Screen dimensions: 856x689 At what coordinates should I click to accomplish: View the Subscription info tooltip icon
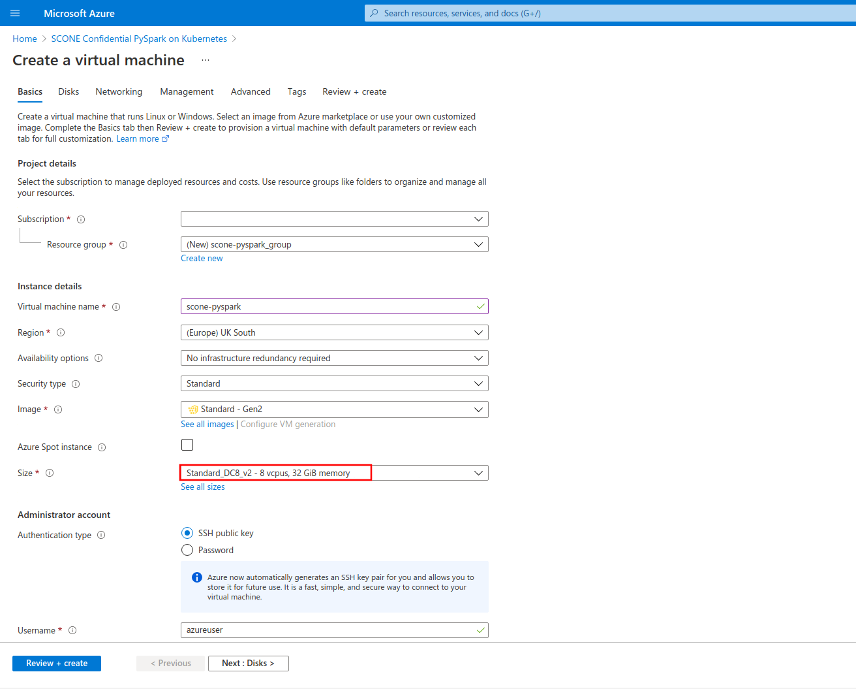pos(80,219)
